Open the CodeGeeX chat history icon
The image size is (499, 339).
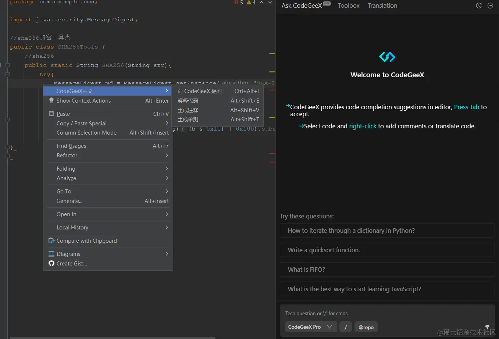(479, 6)
